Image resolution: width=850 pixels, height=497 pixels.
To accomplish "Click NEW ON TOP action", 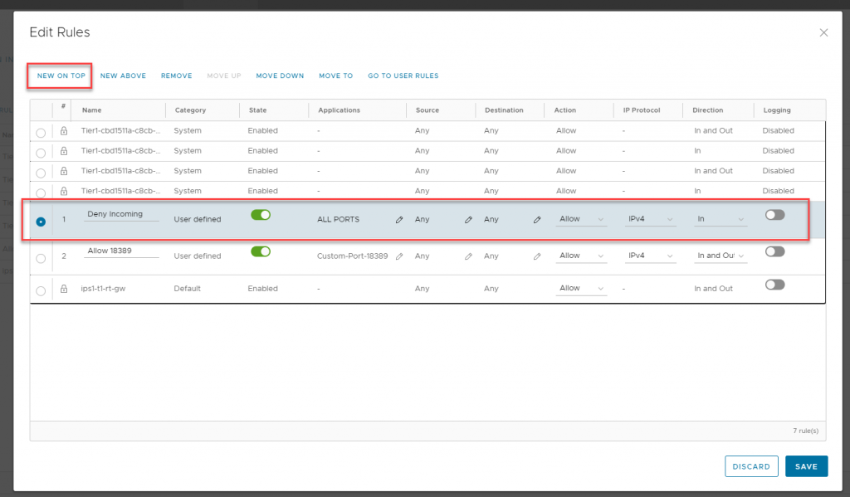I will point(61,76).
